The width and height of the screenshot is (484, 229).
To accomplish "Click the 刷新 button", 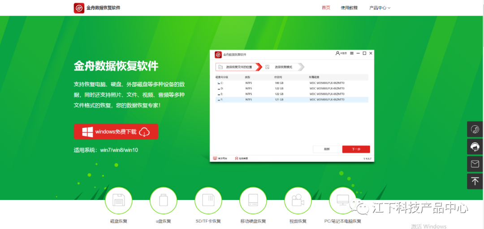I will pyautogui.click(x=327, y=149).
